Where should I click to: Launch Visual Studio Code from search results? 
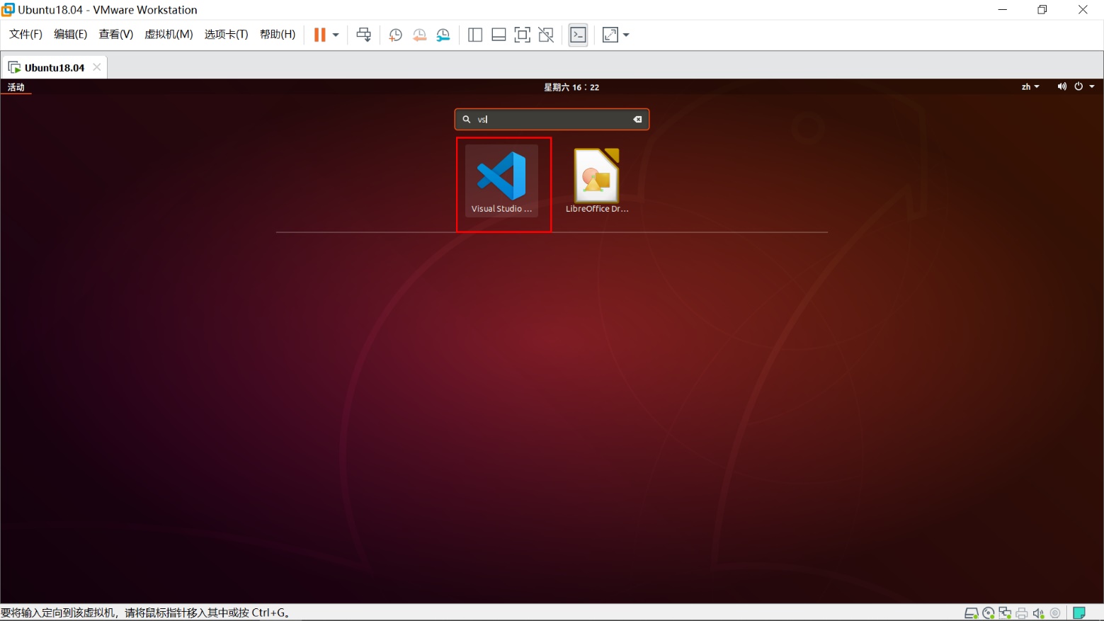(x=501, y=181)
